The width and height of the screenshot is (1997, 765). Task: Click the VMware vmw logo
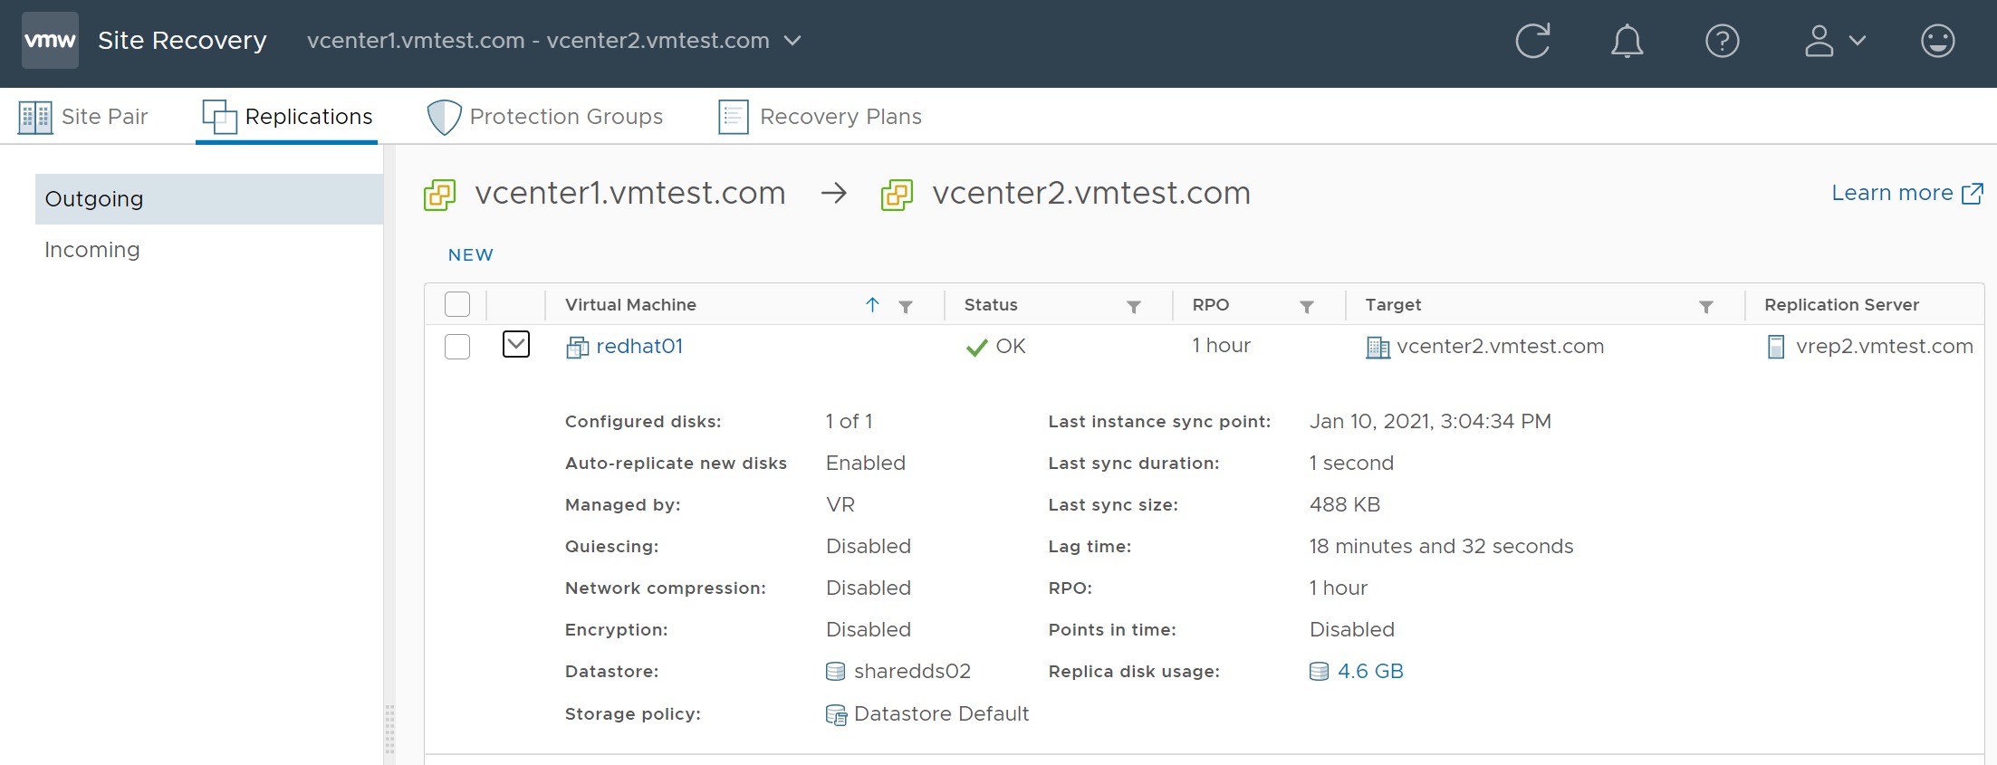(x=50, y=41)
